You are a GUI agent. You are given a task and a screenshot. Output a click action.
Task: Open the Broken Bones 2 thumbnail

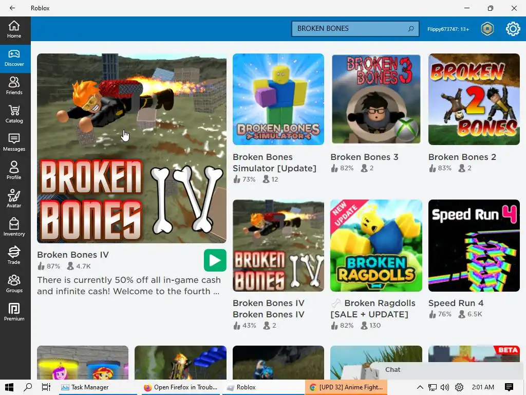coord(474,99)
